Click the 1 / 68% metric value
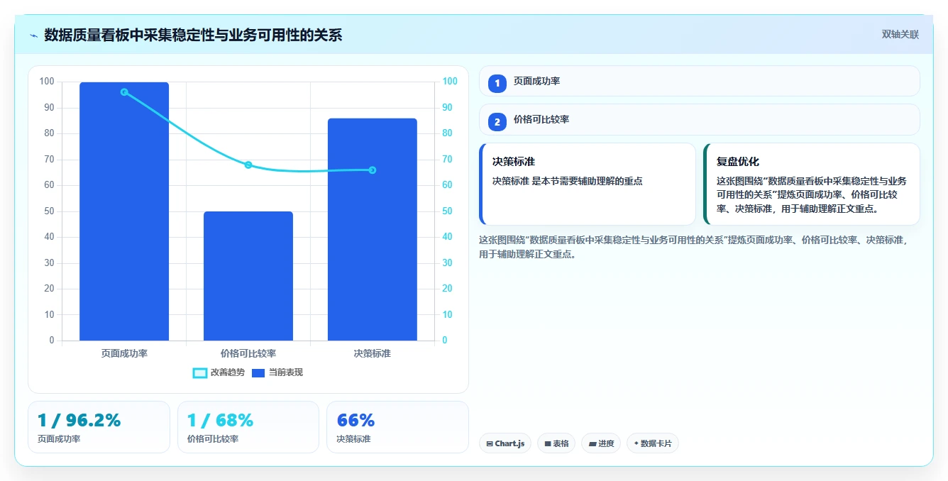948x481 pixels. 220,420
